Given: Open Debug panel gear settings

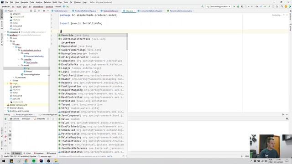Looking at the screenshot, I should pyautogui.click(x=283, y=114).
